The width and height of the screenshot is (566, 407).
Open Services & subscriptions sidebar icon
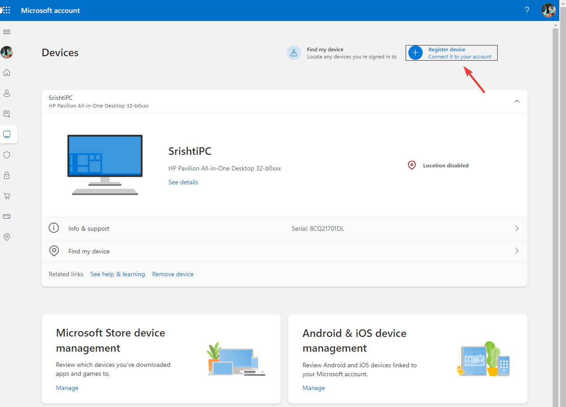pyautogui.click(x=7, y=114)
